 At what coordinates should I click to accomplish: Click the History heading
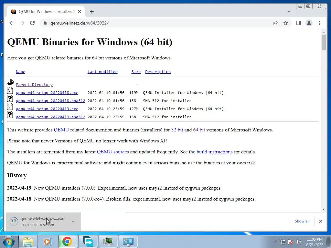point(17,175)
